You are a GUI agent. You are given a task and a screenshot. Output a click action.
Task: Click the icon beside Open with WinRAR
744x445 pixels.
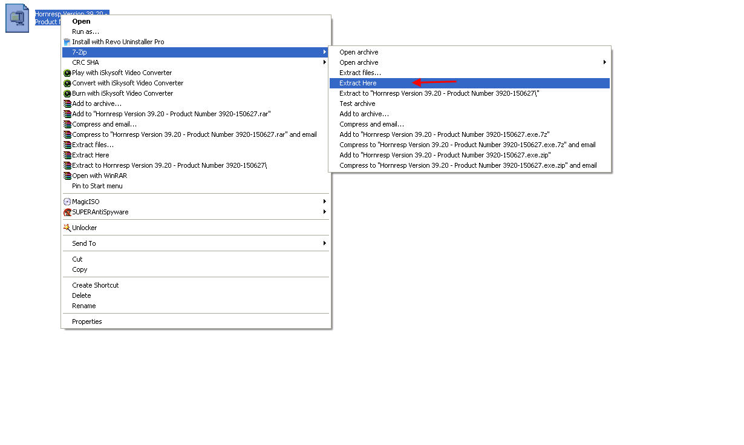pos(67,176)
